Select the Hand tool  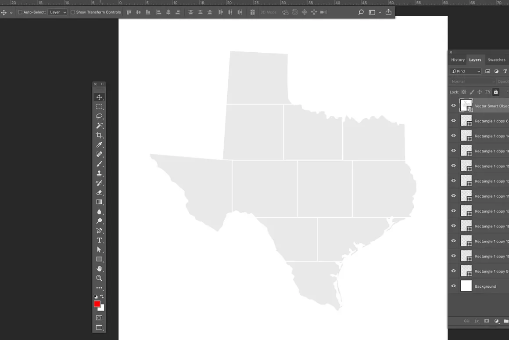[99, 268]
